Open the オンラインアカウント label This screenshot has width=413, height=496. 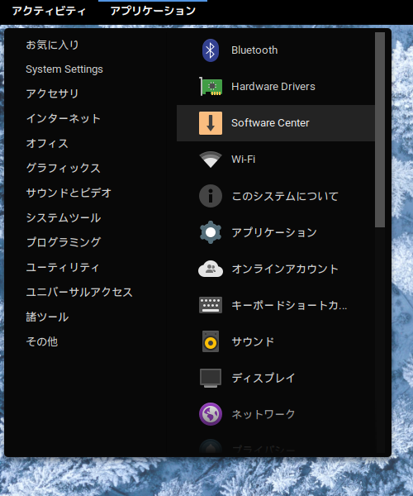click(285, 269)
